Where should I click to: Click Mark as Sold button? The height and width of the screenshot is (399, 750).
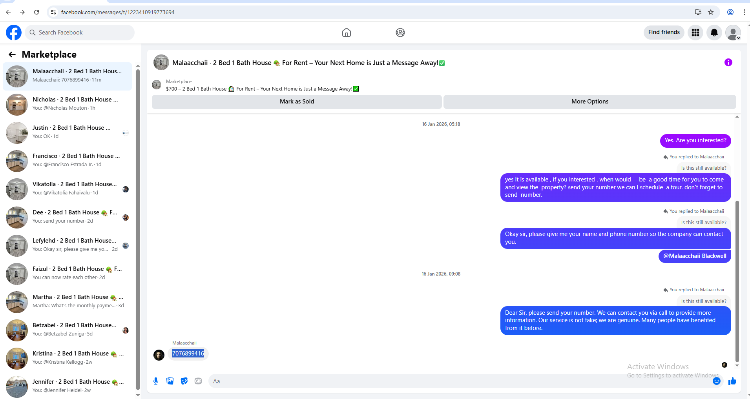click(x=297, y=102)
